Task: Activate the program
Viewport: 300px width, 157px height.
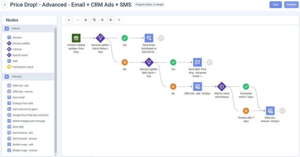Action: [x=291, y=4]
